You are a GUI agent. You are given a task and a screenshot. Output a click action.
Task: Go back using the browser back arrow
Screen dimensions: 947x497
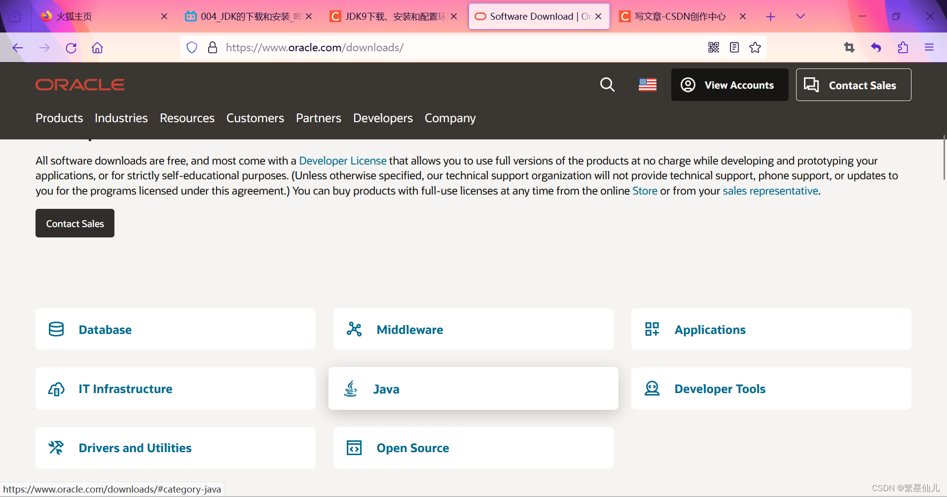click(x=18, y=48)
